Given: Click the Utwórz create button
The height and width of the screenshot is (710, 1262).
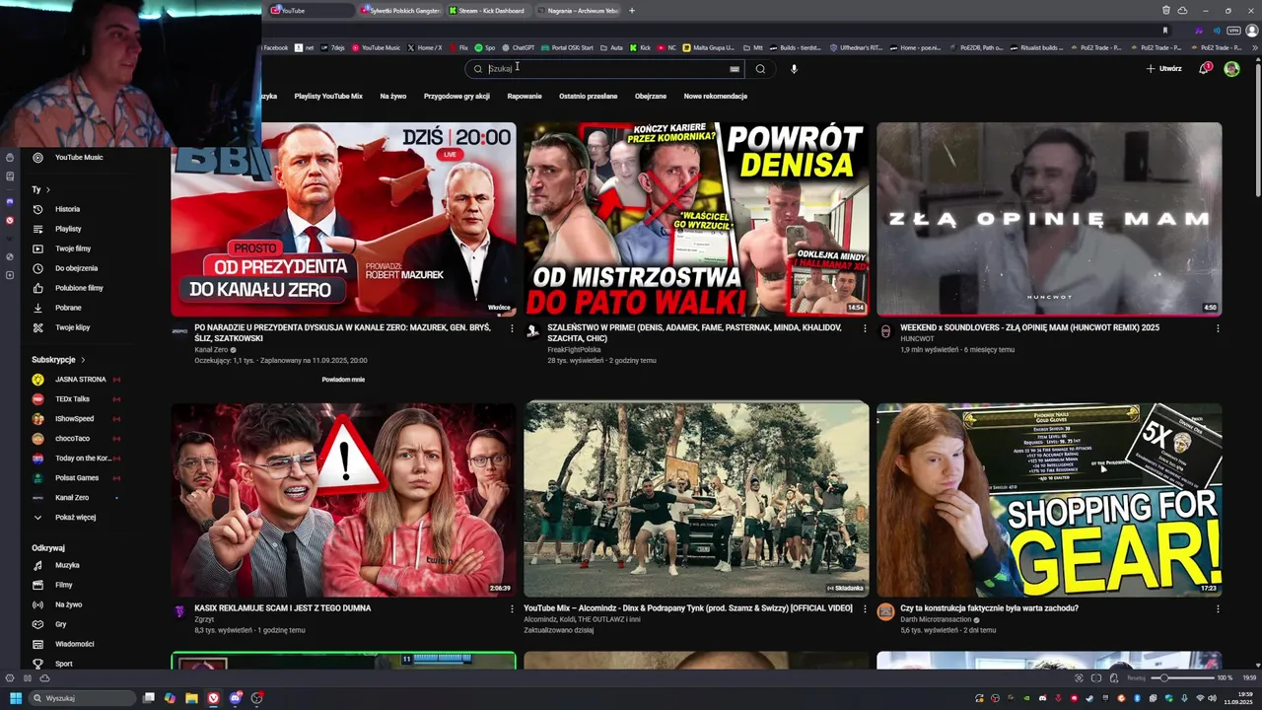Looking at the screenshot, I should pyautogui.click(x=1164, y=69).
